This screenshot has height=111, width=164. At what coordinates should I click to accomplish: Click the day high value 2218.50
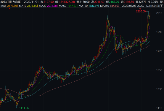[99, 2]
